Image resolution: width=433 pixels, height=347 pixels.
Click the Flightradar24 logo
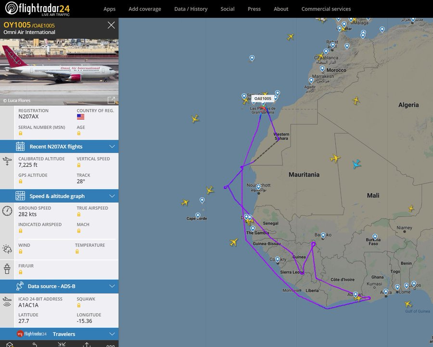[37, 8]
